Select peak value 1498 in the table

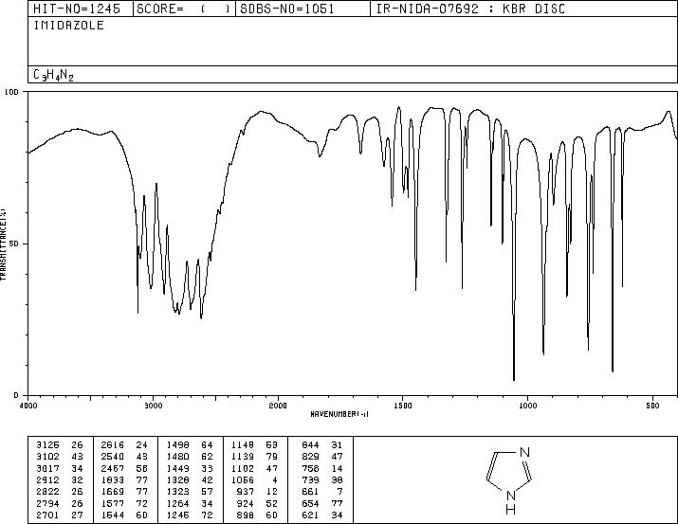pos(177,445)
